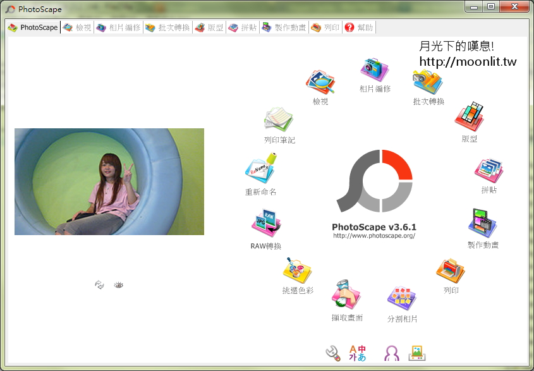The height and width of the screenshot is (371, 534).
Task: Click the PhotoScape v3.6.1 center logo
Action: tap(375, 181)
